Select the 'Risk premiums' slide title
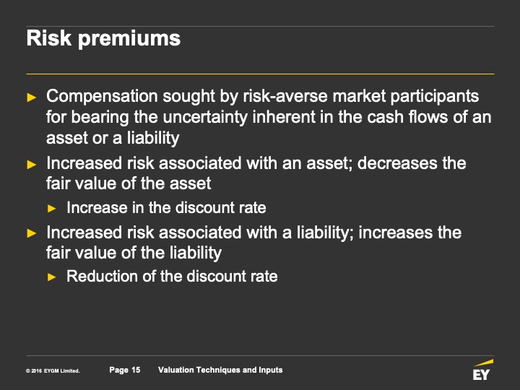The height and width of the screenshot is (390, 520). [x=103, y=38]
